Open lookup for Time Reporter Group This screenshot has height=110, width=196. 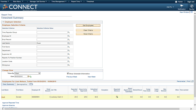click(69, 32)
